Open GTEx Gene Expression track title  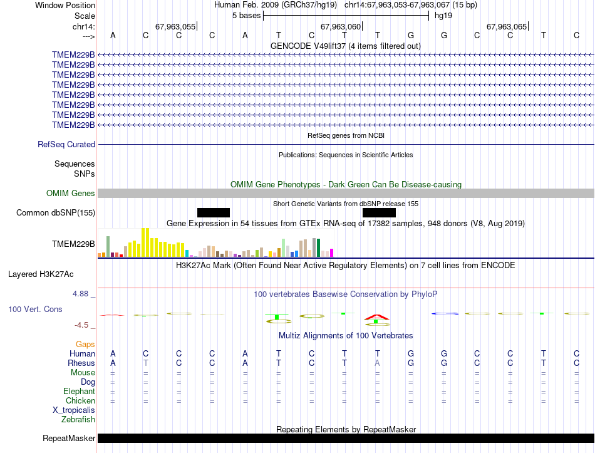point(346,223)
